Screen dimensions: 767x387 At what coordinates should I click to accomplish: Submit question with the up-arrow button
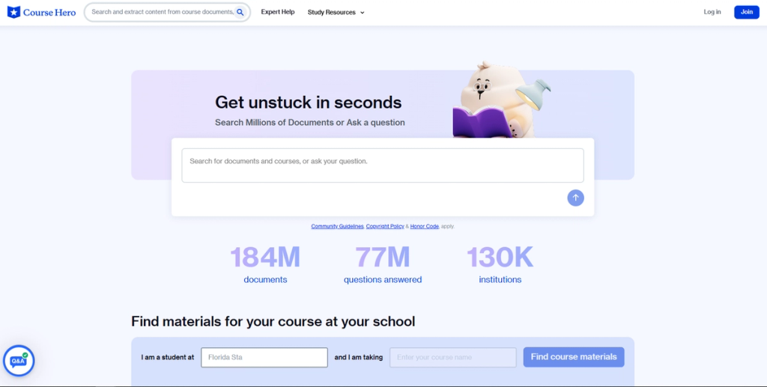pos(575,198)
